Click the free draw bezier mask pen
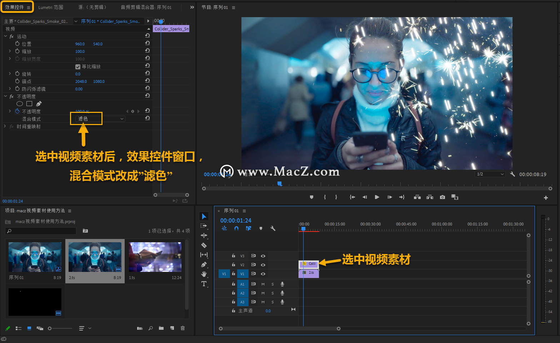 [x=39, y=104]
